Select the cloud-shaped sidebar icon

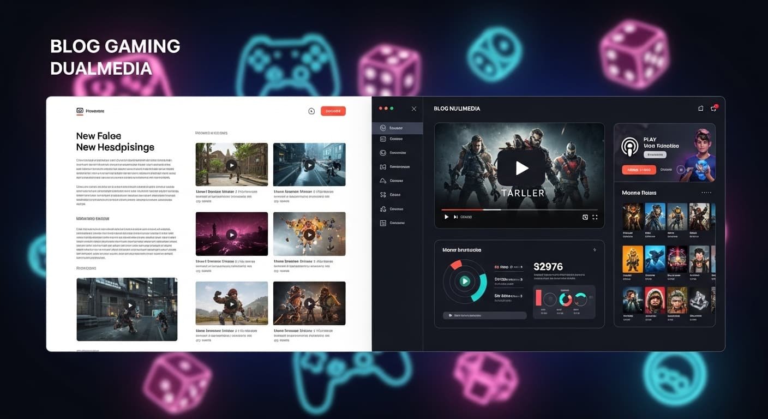[x=383, y=180]
